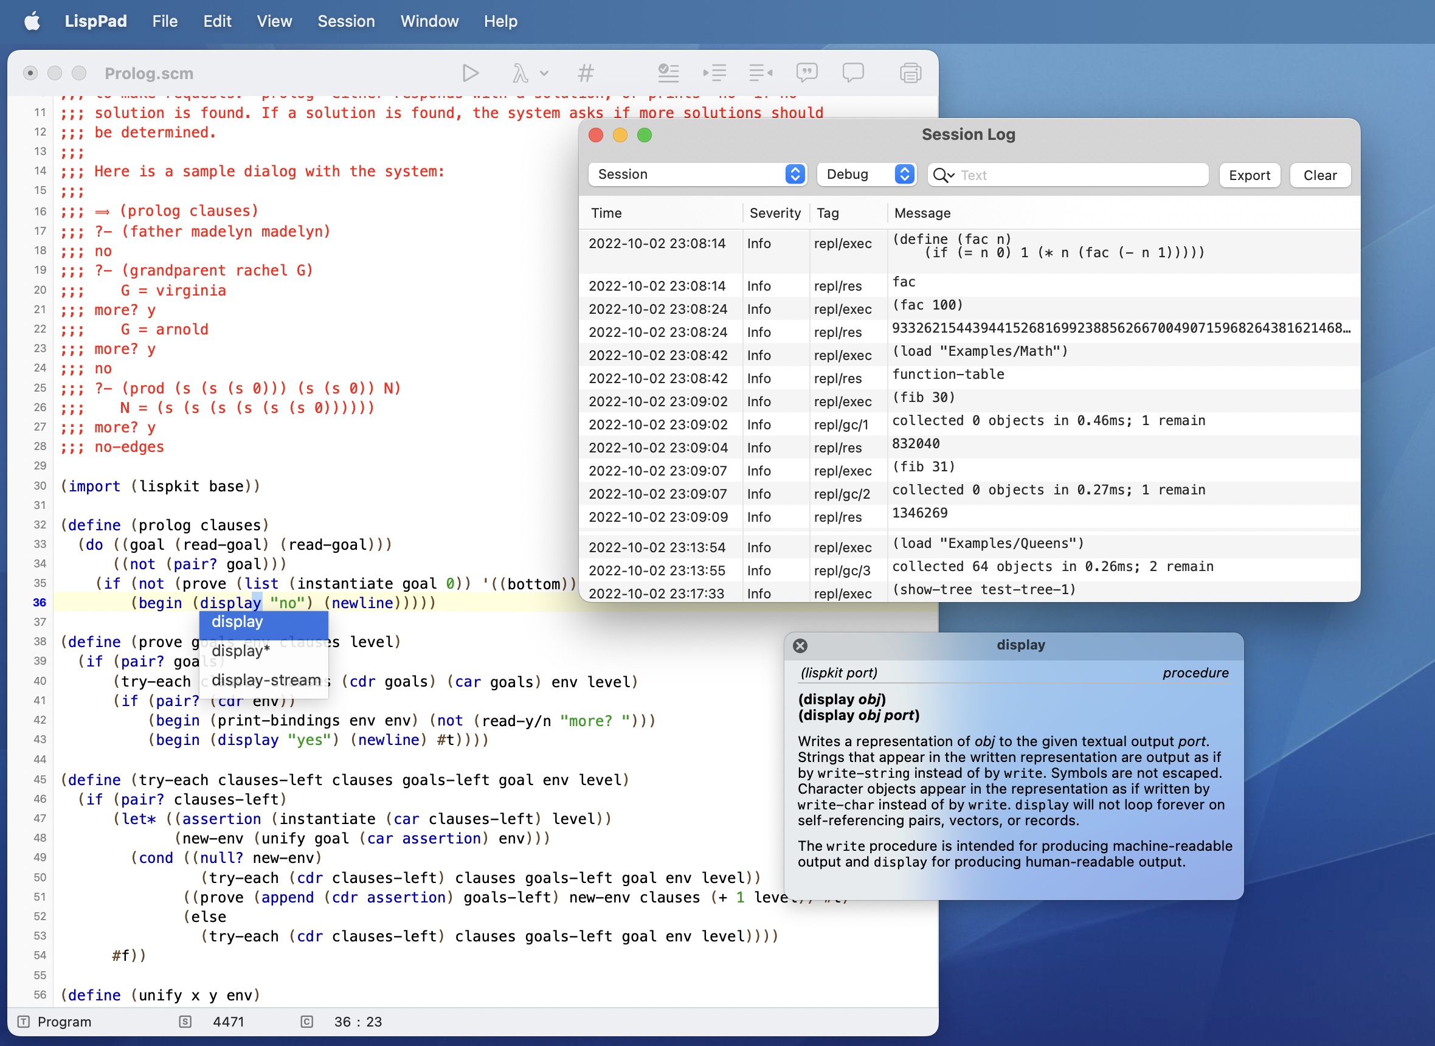Select the log row '(show-tree test-tree-1)'
The height and width of the screenshot is (1046, 1435).
click(x=969, y=593)
